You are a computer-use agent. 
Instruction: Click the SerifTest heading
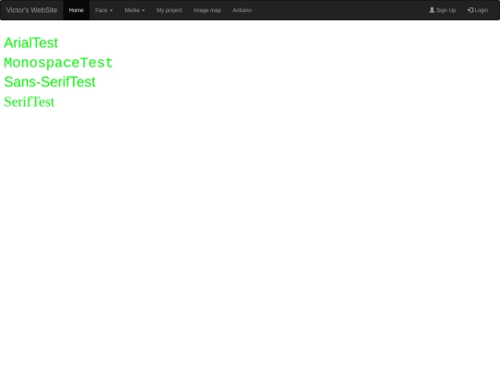tap(30, 102)
